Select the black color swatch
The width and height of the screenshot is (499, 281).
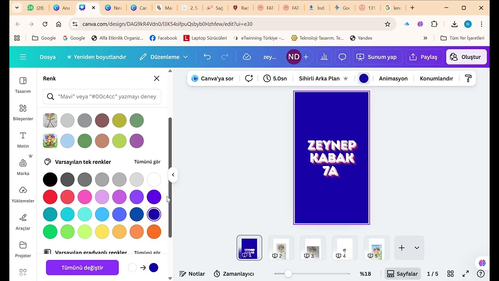[x=50, y=180]
